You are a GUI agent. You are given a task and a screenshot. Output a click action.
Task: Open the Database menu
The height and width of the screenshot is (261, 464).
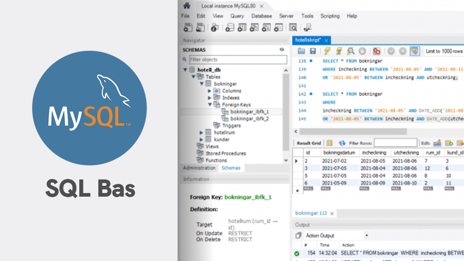(261, 16)
